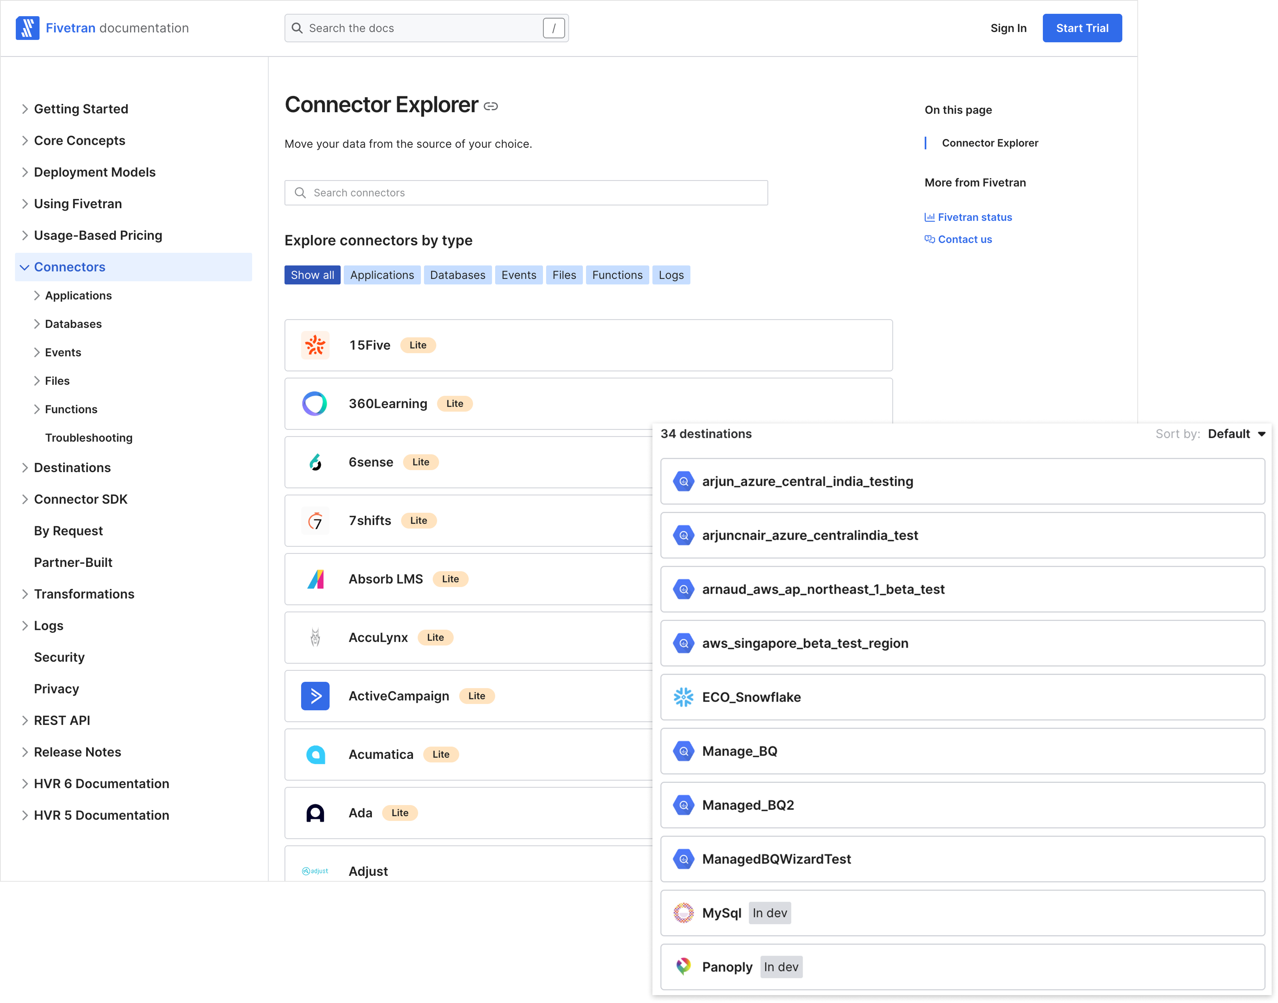Expand the HVR 6 Documentation section
The height and width of the screenshot is (1003, 1278).
coord(24,784)
